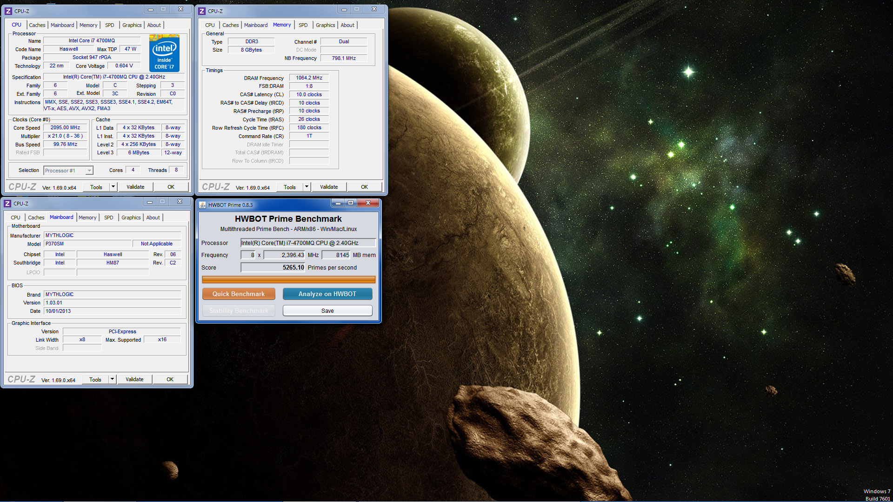893x502 pixels.
Task: Click the 5265.10 score field
Action: click(273, 267)
